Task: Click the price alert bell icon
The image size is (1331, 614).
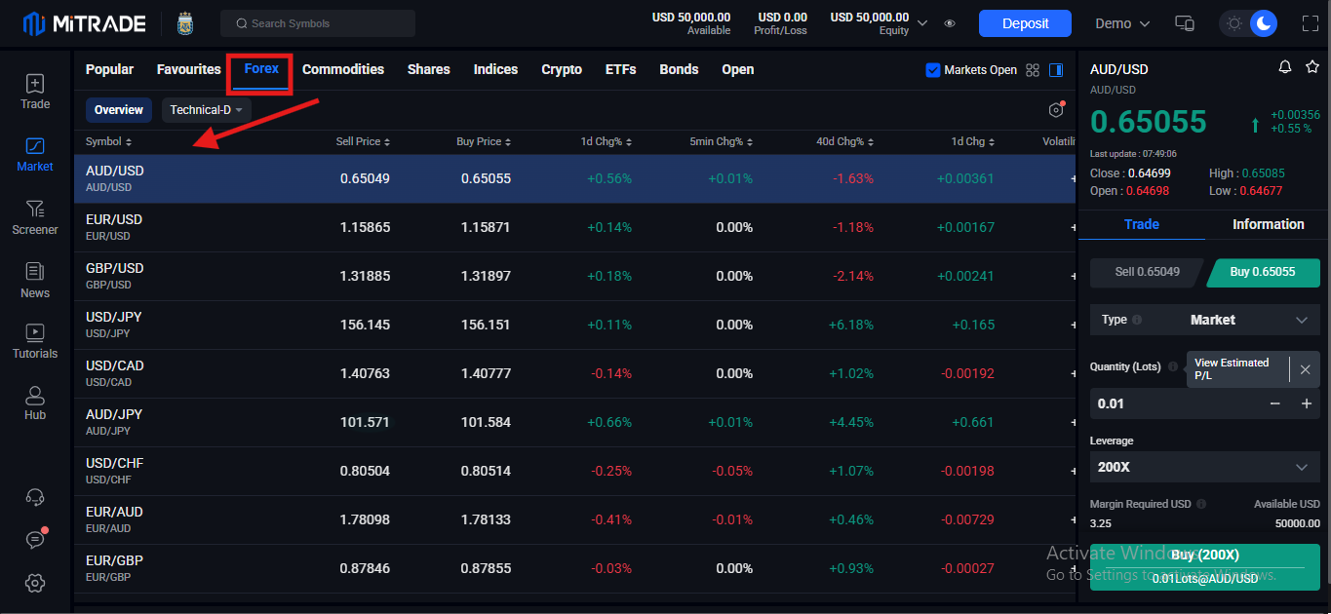Action: click(1285, 67)
